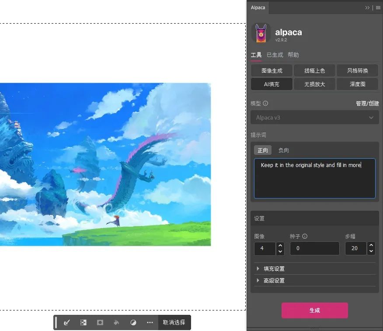Image resolution: width=383 pixels, height=331 pixels.
Task: Increase the 步幅 value with its stepper
Action: click(x=371, y=246)
